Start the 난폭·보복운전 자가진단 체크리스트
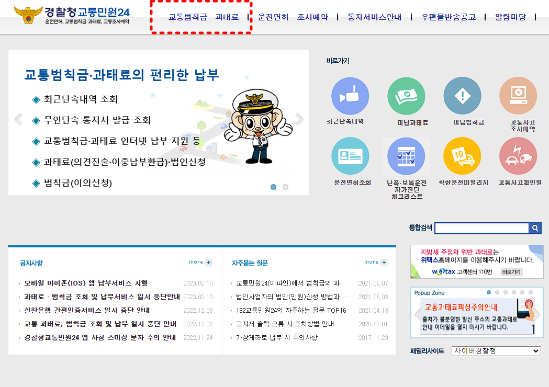Image resolution: width=549 pixels, height=387 pixels. (x=406, y=155)
